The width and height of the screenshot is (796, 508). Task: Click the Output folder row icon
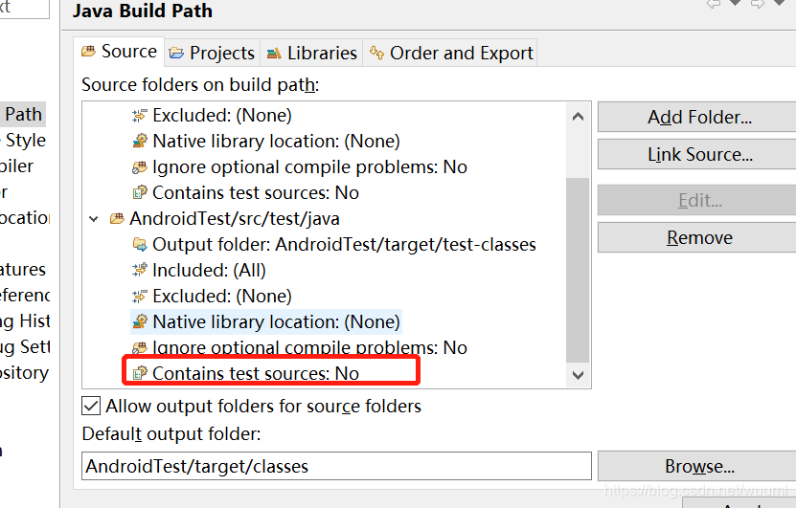coord(140,244)
